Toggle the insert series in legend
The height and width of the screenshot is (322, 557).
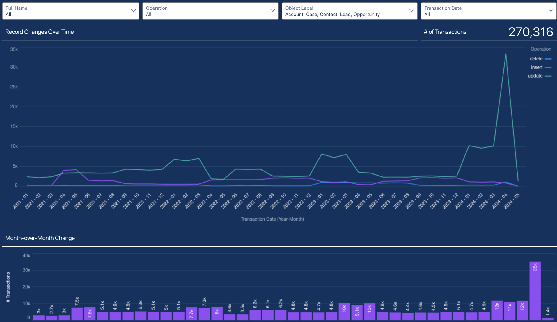pyautogui.click(x=537, y=67)
